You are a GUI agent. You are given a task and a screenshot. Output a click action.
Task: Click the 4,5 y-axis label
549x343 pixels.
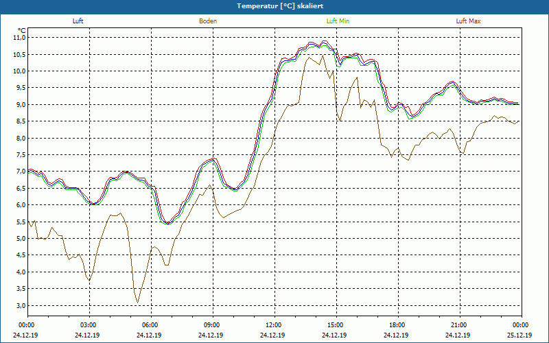click(21, 255)
